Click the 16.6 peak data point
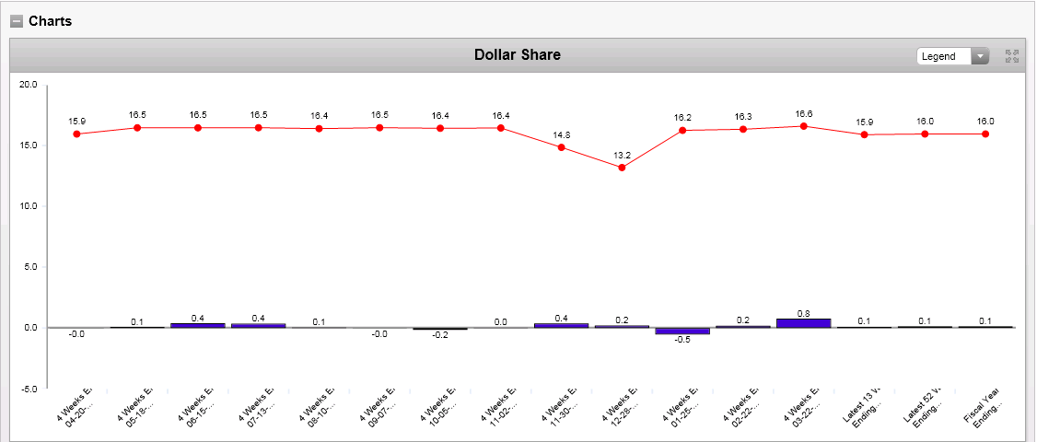This screenshot has height=442, width=1037. point(803,126)
